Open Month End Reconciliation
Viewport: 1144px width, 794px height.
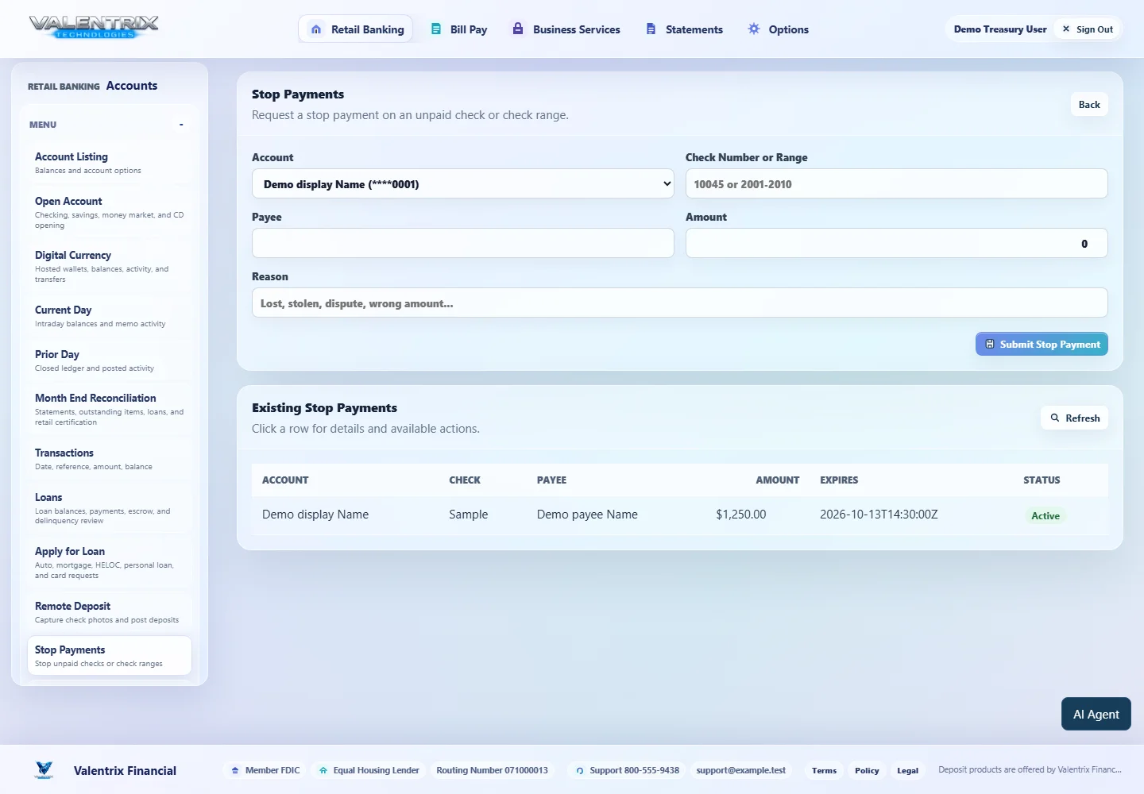point(110,410)
